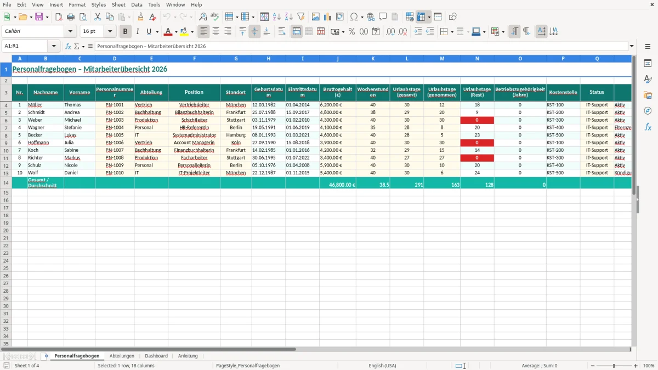Open the Data menu
Viewport: 658px width, 370px height.
tap(137, 4)
